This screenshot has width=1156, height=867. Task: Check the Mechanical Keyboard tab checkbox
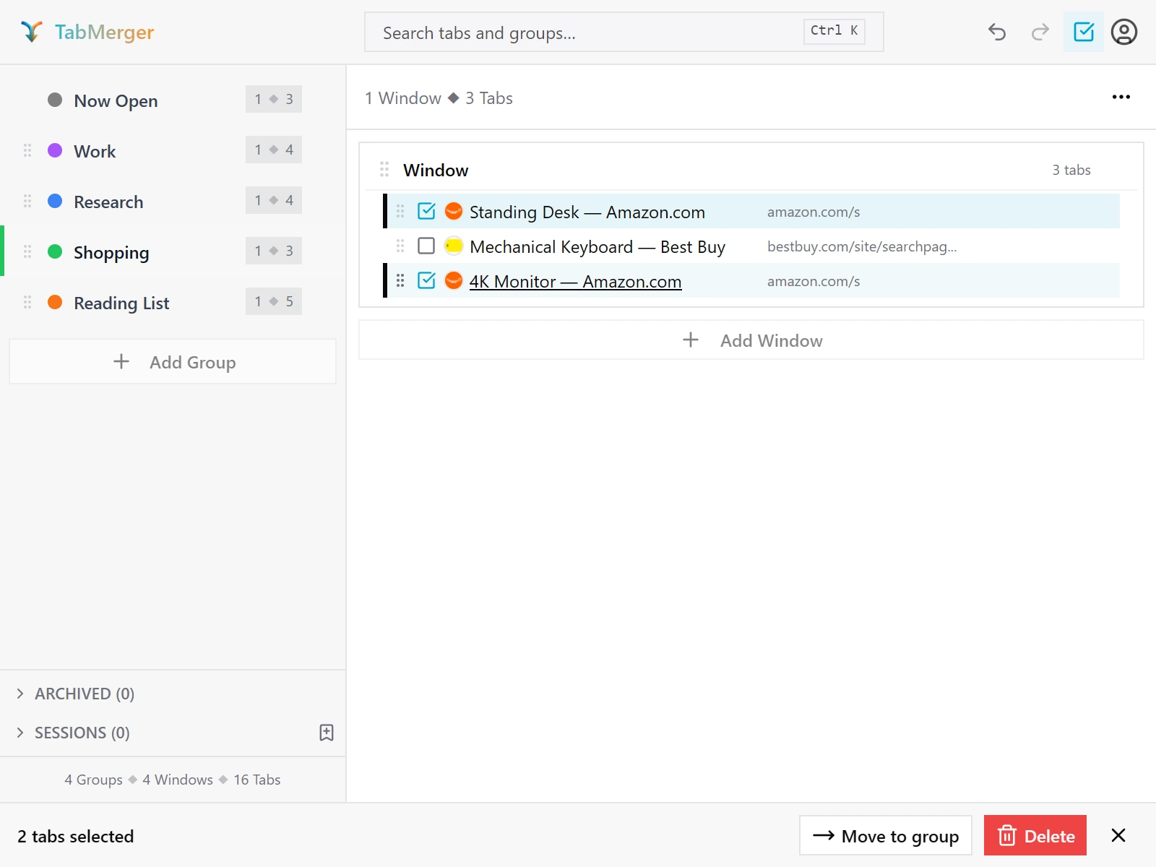[426, 246]
